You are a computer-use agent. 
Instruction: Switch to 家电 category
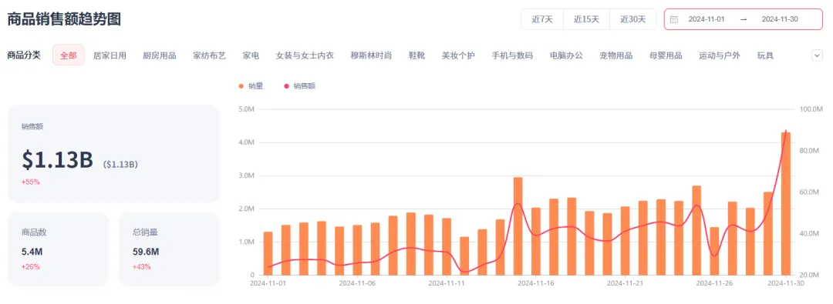(251, 55)
